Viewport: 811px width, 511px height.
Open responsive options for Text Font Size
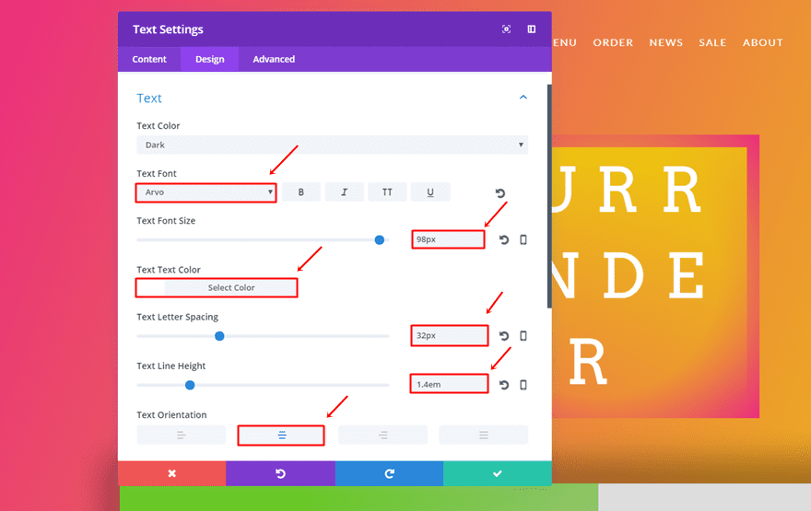pyautogui.click(x=523, y=240)
